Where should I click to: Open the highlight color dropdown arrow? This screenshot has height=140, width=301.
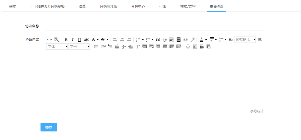coord(107,40)
